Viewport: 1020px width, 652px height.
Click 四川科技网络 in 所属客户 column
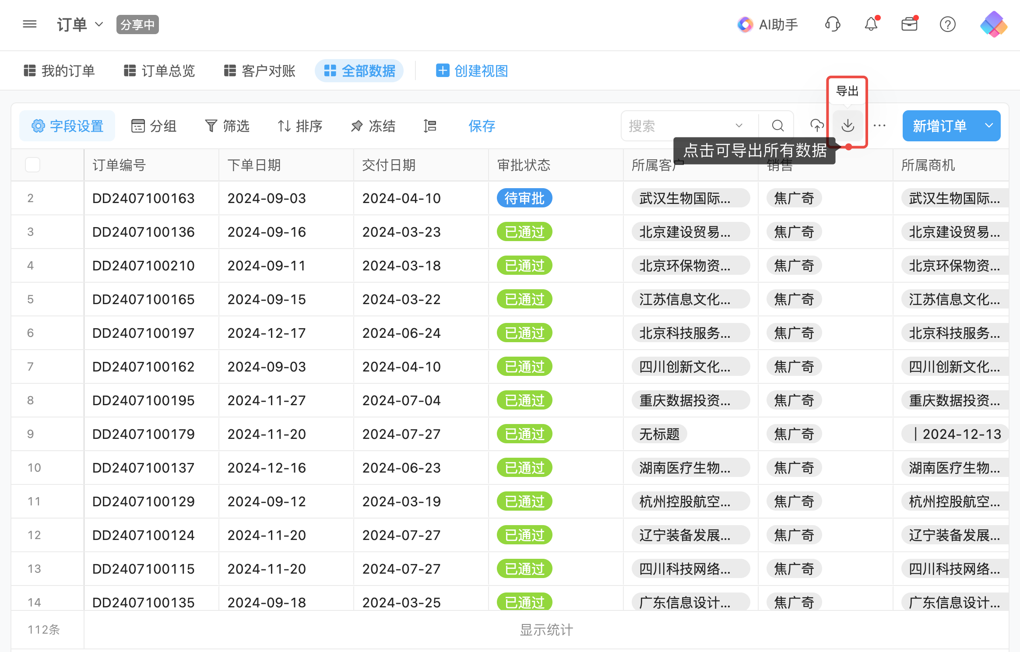coord(691,569)
